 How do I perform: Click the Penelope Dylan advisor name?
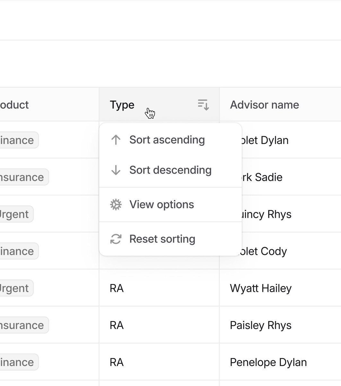tap(268, 362)
